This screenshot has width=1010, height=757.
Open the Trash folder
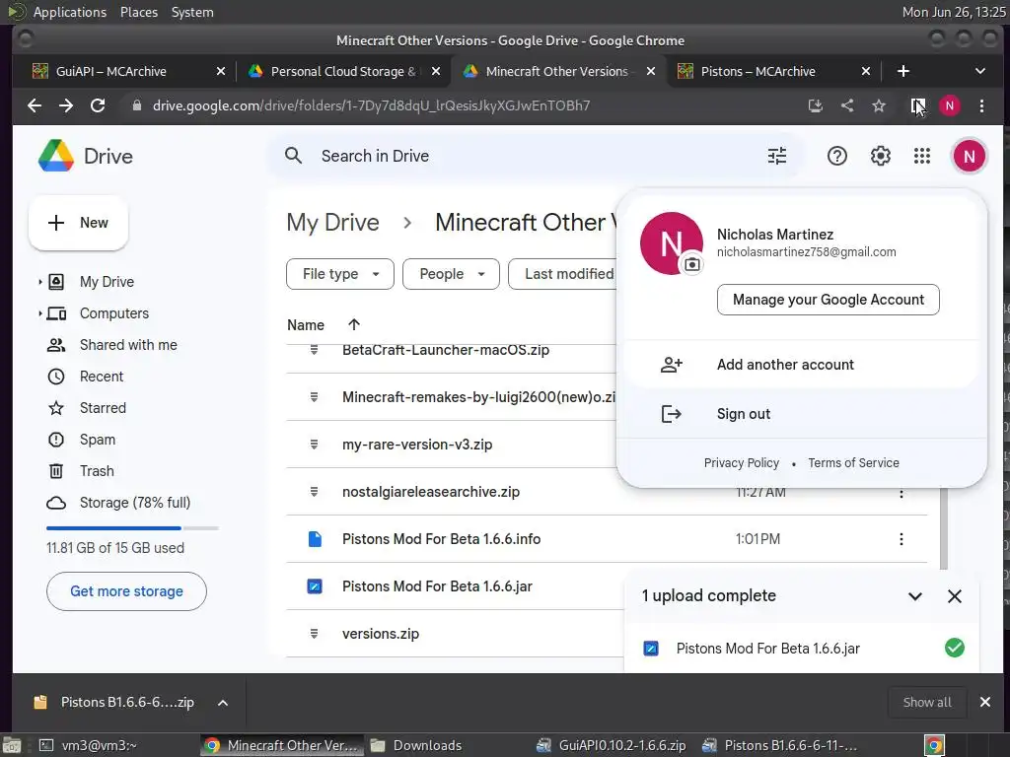click(x=97, y=471)
